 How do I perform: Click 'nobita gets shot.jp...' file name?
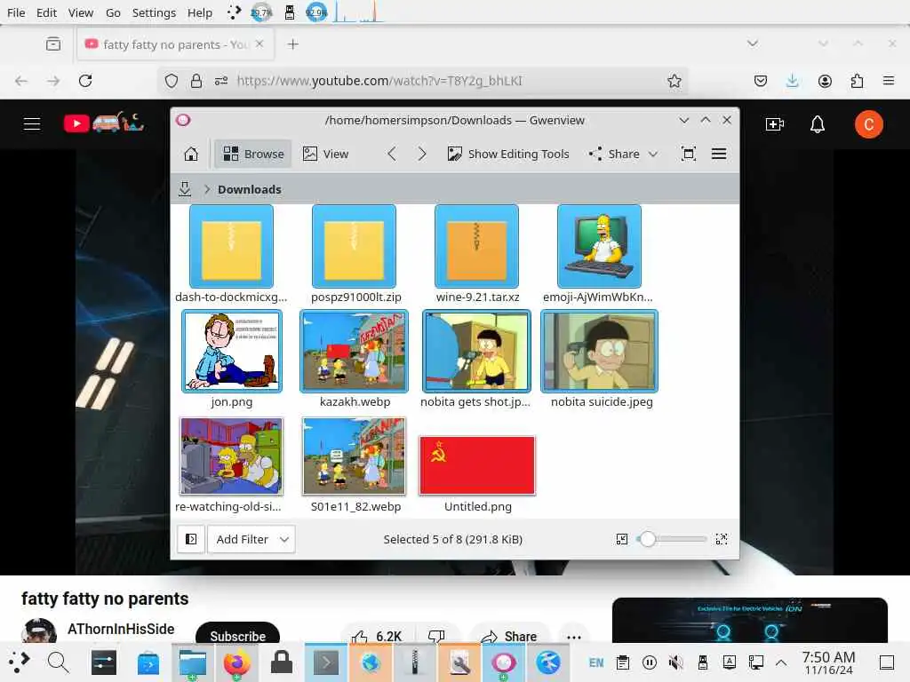(x=475, y=402)
